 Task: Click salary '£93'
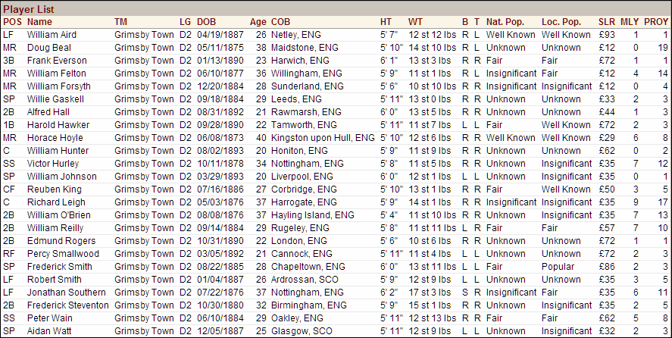pyautogui.click(x=606, y=35)
